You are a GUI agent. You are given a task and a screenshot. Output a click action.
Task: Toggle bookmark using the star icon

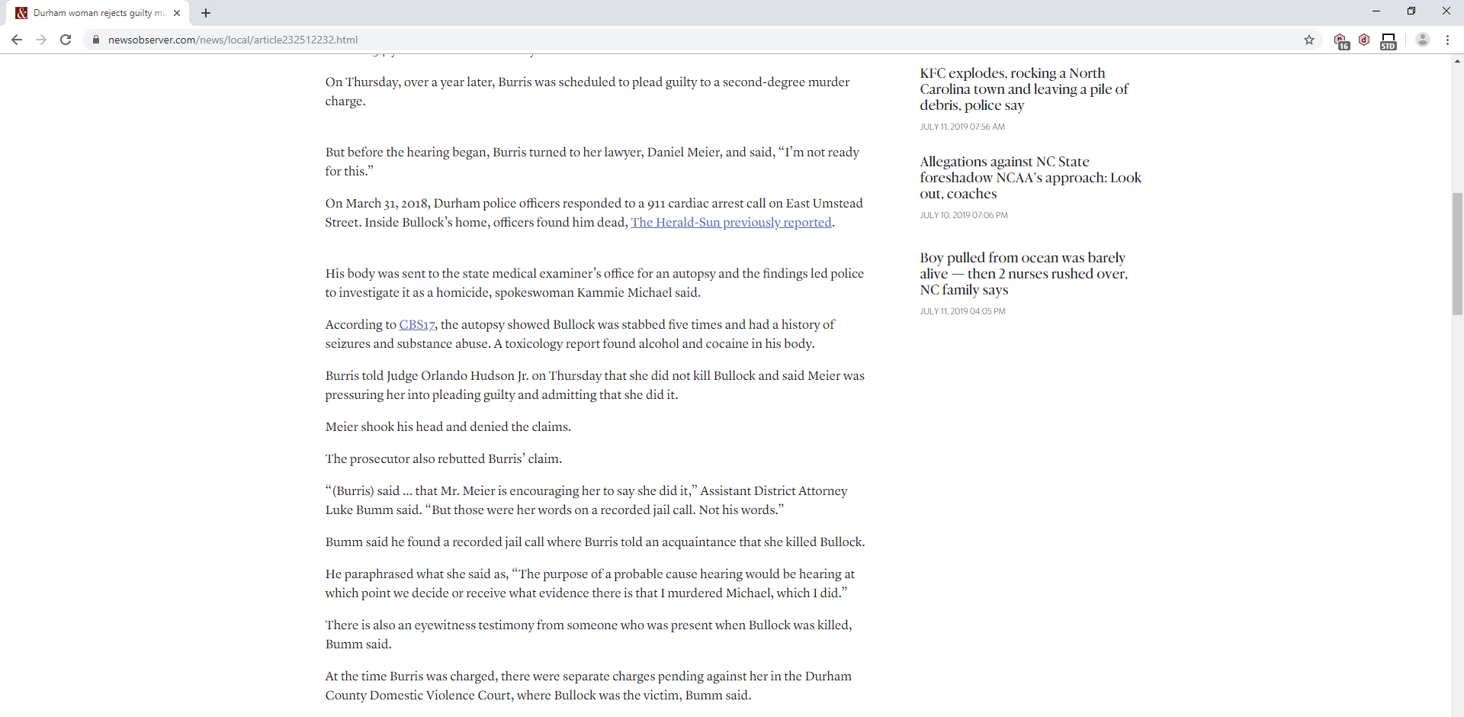[1309, 40]
